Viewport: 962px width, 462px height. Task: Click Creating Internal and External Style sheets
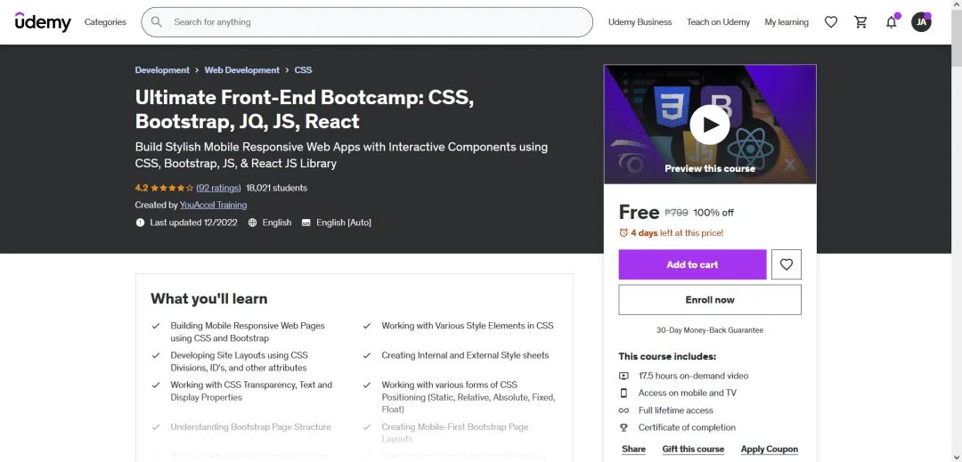[x=465, y=355]
